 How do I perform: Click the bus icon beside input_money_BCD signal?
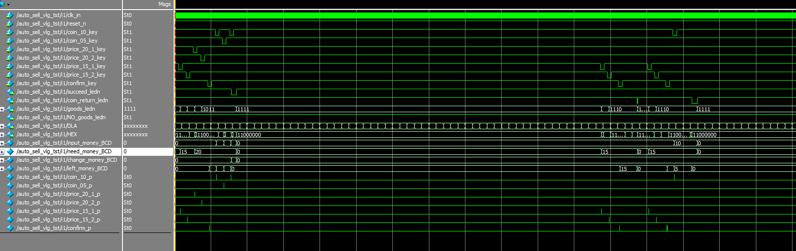pyautogui.click(x=11, y=143)
